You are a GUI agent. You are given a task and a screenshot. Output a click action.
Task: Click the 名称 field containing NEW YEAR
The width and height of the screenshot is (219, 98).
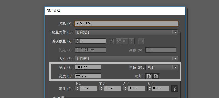point(126,23)
